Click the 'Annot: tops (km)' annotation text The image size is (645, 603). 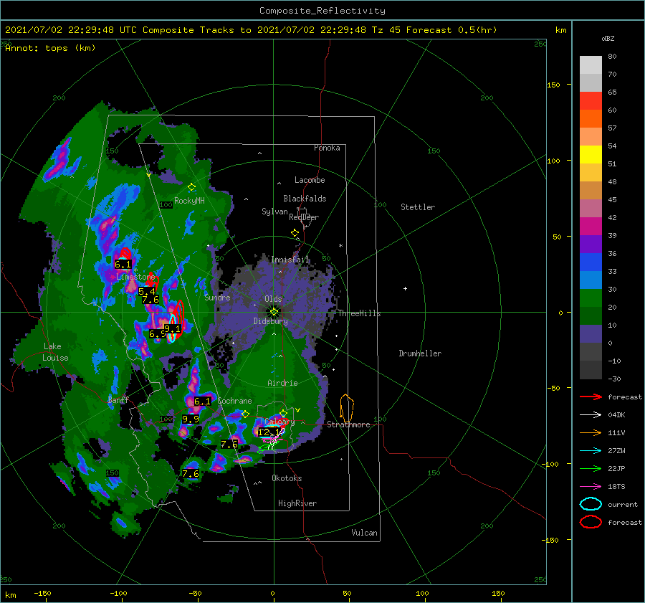point(50,48)
